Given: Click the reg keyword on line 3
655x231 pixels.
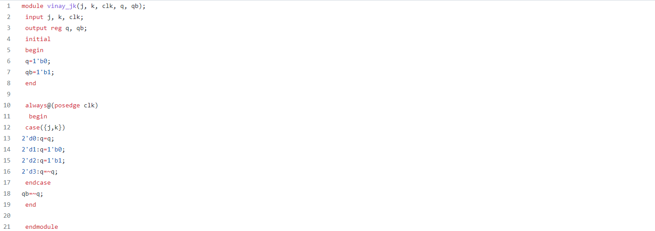Looking at the screenshot, I should point(56,28).
